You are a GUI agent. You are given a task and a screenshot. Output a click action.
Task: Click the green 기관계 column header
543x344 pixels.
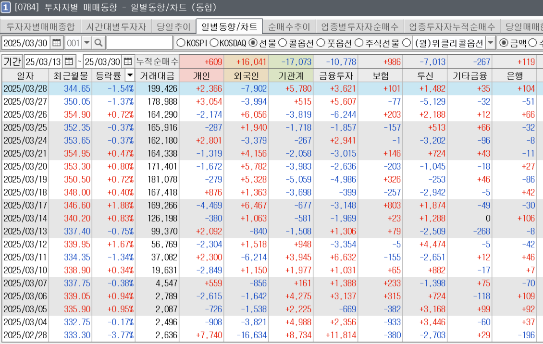(291, 75)
